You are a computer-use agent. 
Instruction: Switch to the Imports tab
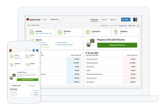pos(104,20)
